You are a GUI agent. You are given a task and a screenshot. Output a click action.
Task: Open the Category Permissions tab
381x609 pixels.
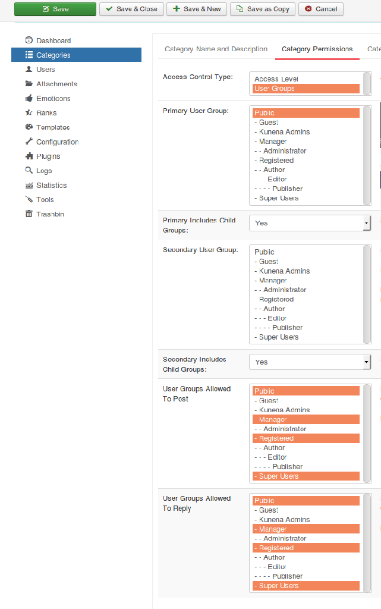[317, 49]
